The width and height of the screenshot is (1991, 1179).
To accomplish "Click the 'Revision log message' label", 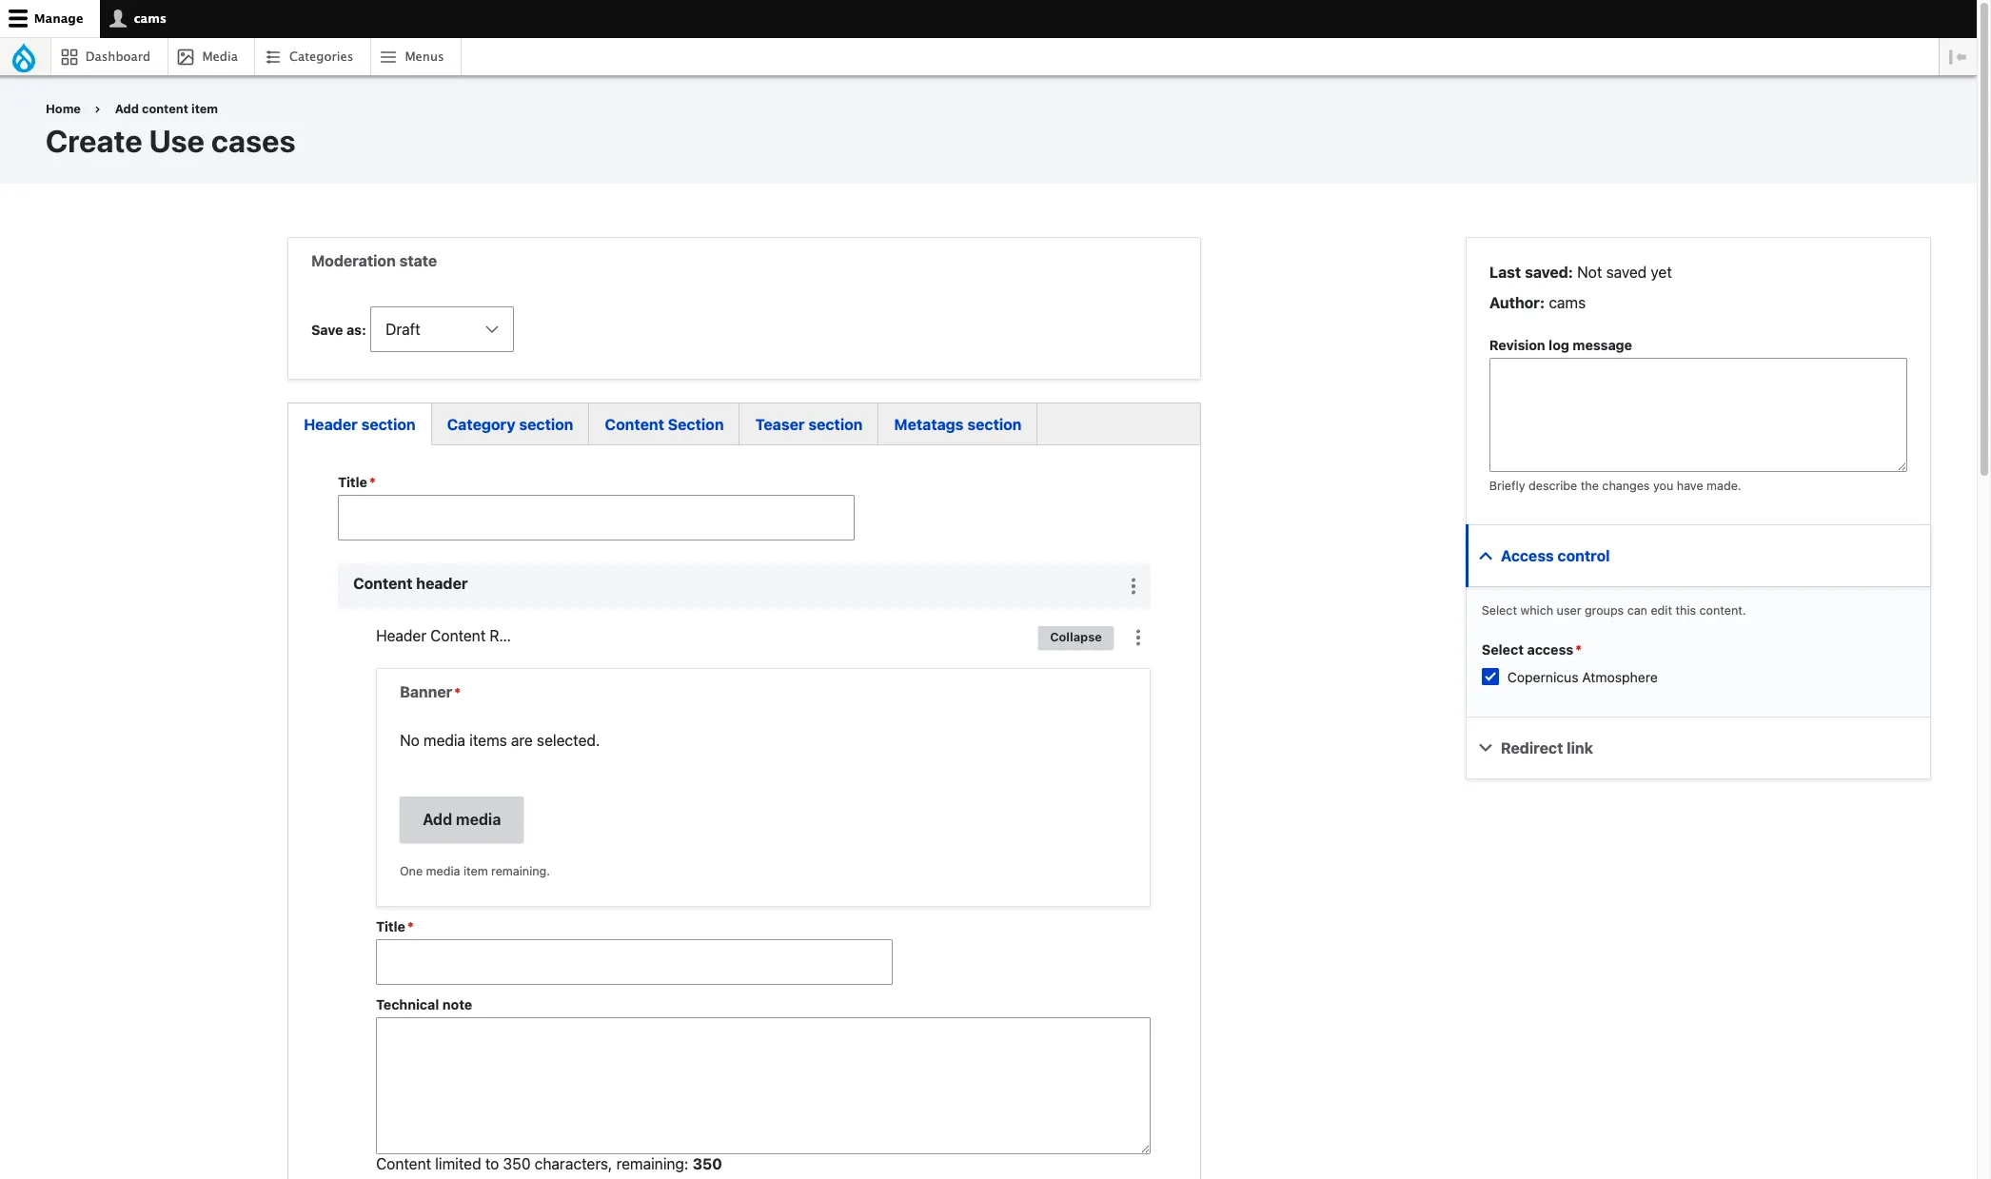I will click(1561, 345).
